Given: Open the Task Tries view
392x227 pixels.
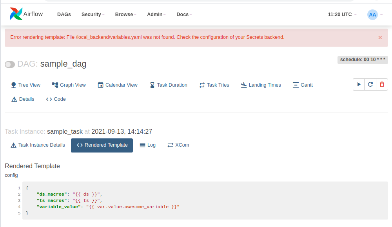Looking at the screenshot, I should [214, 85].
